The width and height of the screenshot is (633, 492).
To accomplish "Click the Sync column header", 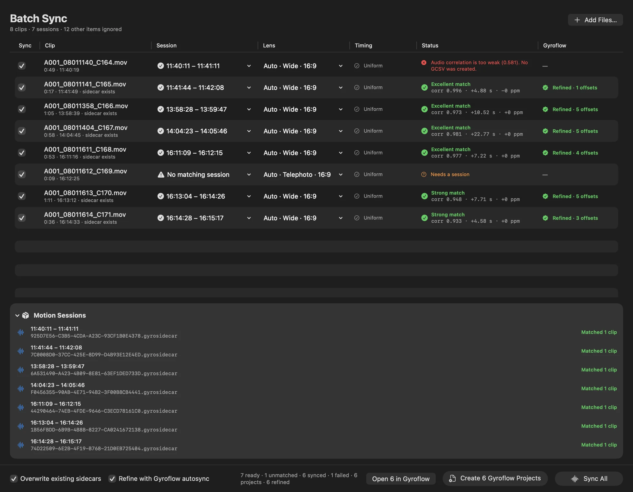I will [x=25, y=45].
